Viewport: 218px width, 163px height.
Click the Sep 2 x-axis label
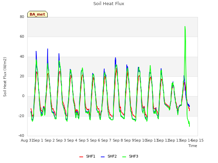50,140
